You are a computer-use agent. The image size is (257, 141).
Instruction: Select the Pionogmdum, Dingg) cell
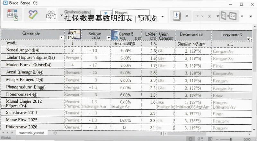(32, 87)
